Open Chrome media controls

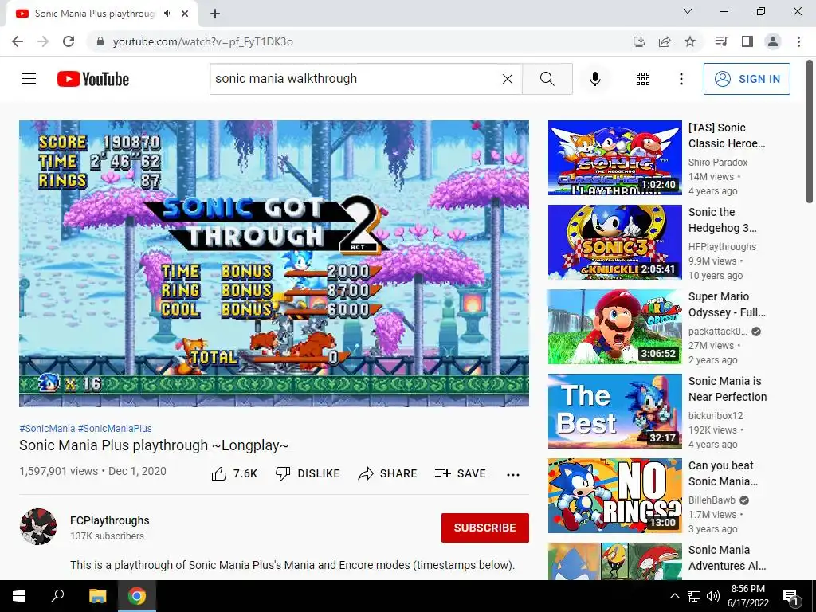coord(722,41)
